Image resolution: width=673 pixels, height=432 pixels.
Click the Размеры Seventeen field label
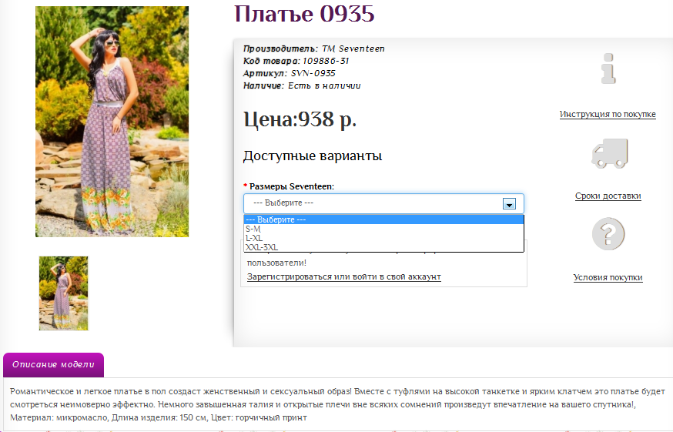point(289,186)
